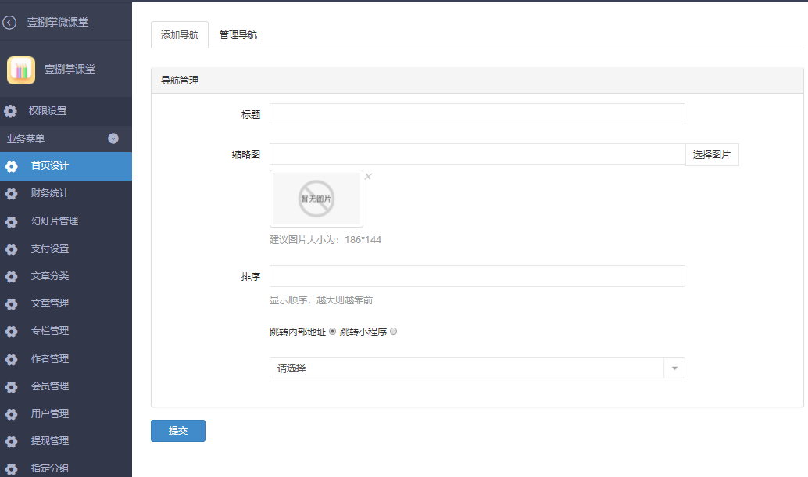
Task: Switch to the 管理导航 tab
Action: (x=238, y=34)
